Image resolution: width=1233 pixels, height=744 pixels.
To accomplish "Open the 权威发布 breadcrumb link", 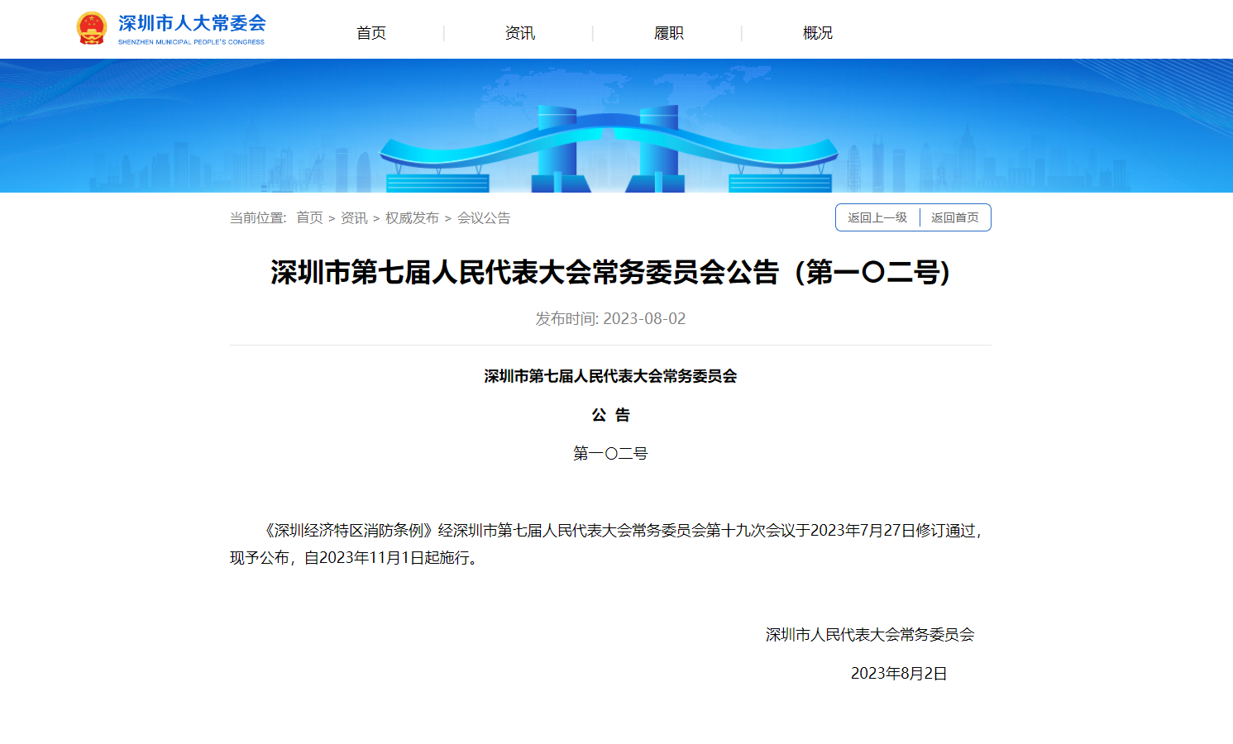I will point(412,217).
